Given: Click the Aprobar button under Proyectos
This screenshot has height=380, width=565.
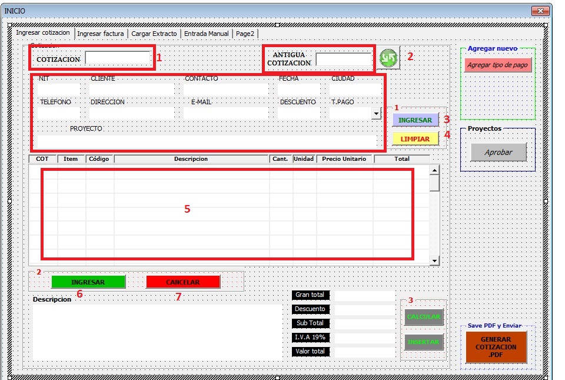Looking at the screenshot, I should (498, 152).
